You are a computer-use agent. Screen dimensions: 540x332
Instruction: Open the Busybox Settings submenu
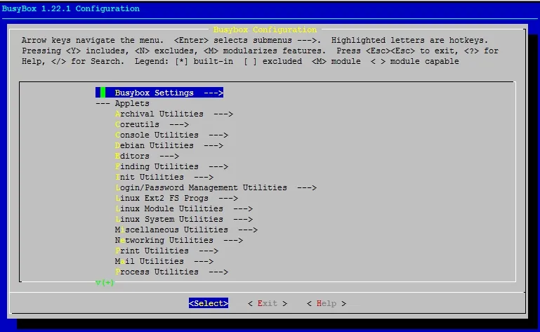(159, 93)
